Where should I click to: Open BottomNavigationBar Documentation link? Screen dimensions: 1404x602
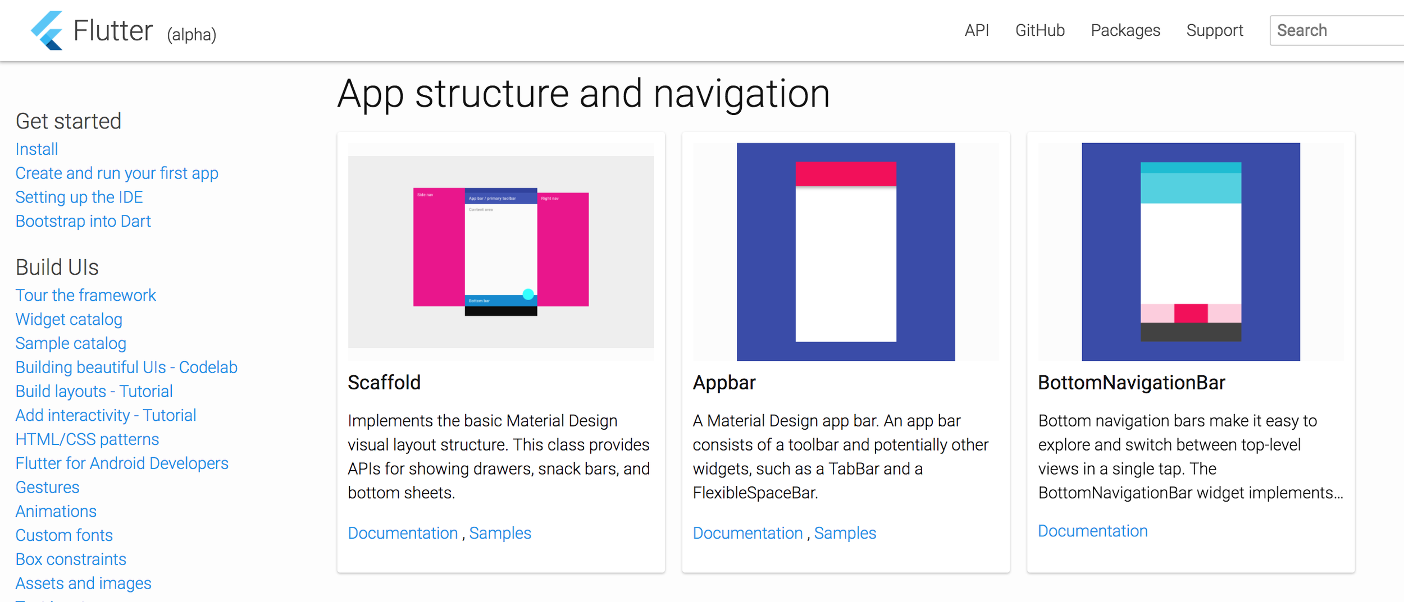pos(1092,531)
